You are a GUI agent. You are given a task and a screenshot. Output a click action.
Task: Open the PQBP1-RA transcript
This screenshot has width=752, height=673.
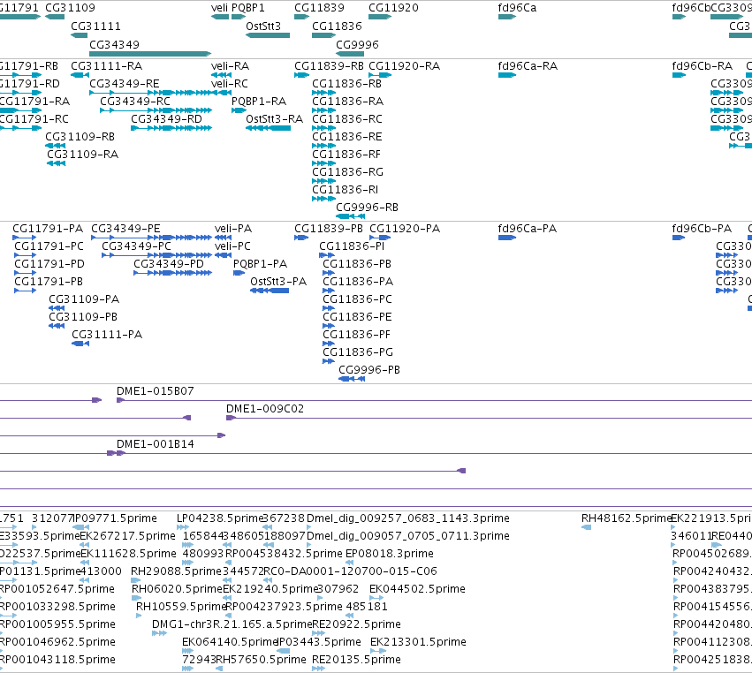[x=259, y=102]
